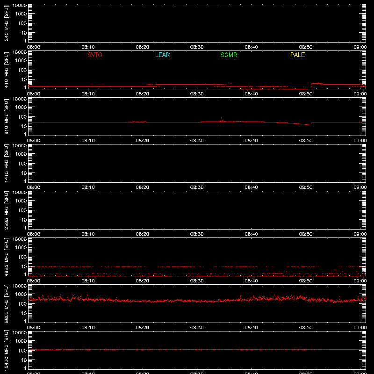The width and height of the screenshot is (374, 374).
Task: Click the red SVTO station label
Action: coord(95,55)
